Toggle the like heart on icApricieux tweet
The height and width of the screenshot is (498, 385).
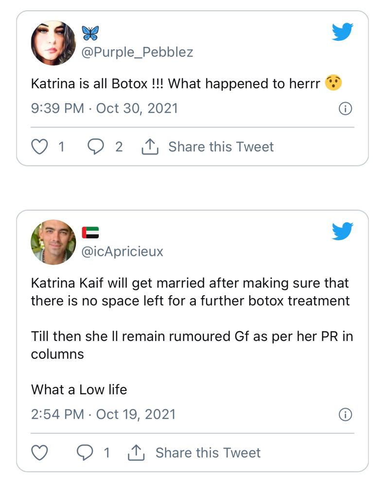tap(39, 452)
